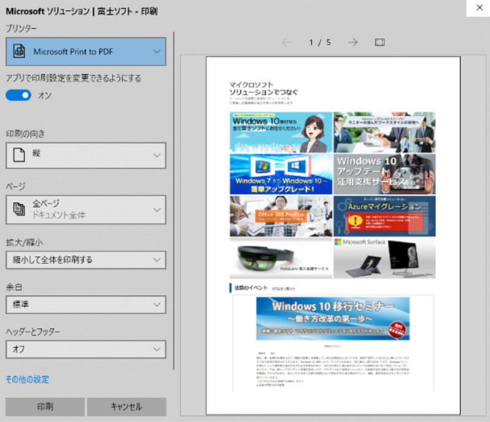Expand the 縮小して全体を印刷する scale dropdown

(x=86, y=260)
